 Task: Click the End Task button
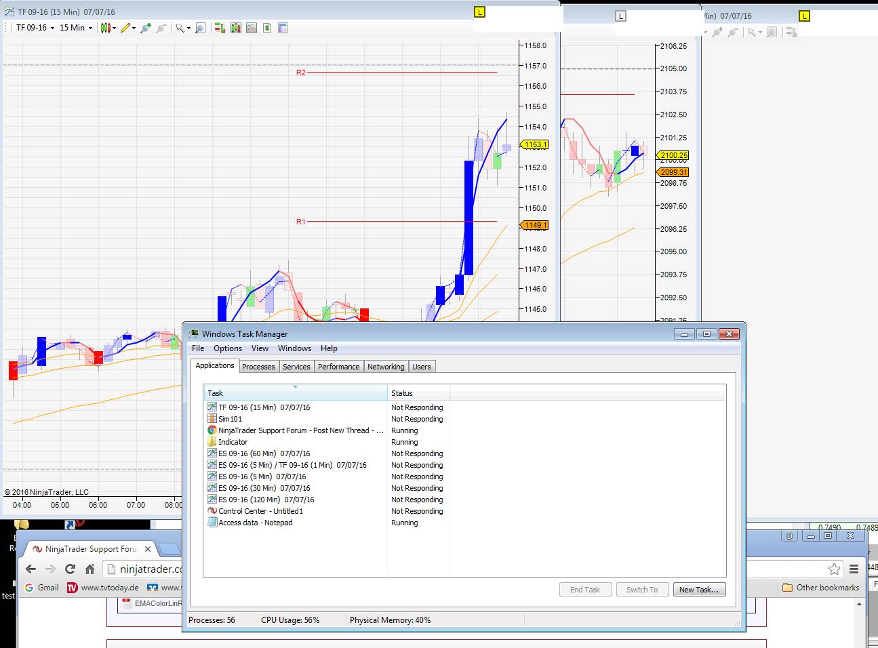pos(585,590)
